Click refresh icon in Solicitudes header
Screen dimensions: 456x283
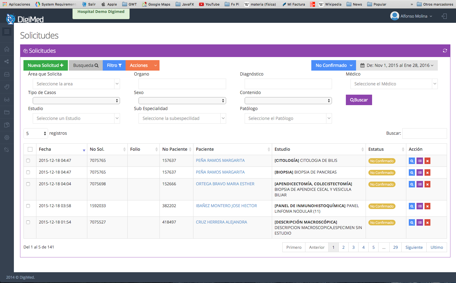[x=445, y=51]
